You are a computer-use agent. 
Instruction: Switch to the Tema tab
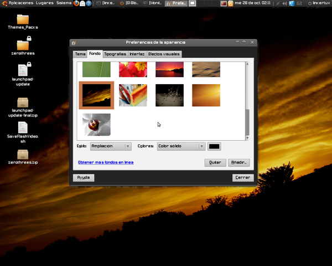80,54
